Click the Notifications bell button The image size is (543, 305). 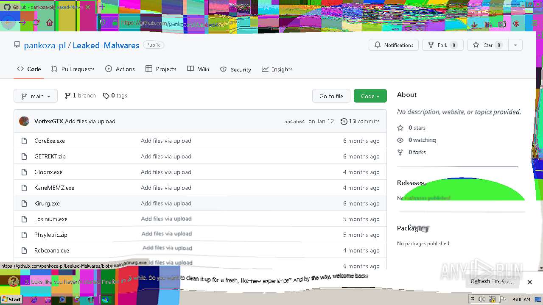[x=394, y=45]
